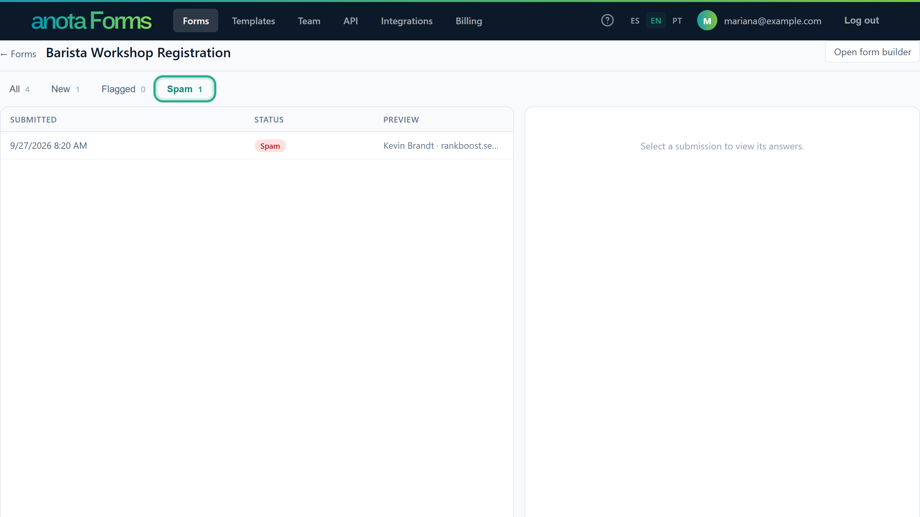Screen dimensions: 920x517
Task: Open the Team section
Action: pos(309,21)
